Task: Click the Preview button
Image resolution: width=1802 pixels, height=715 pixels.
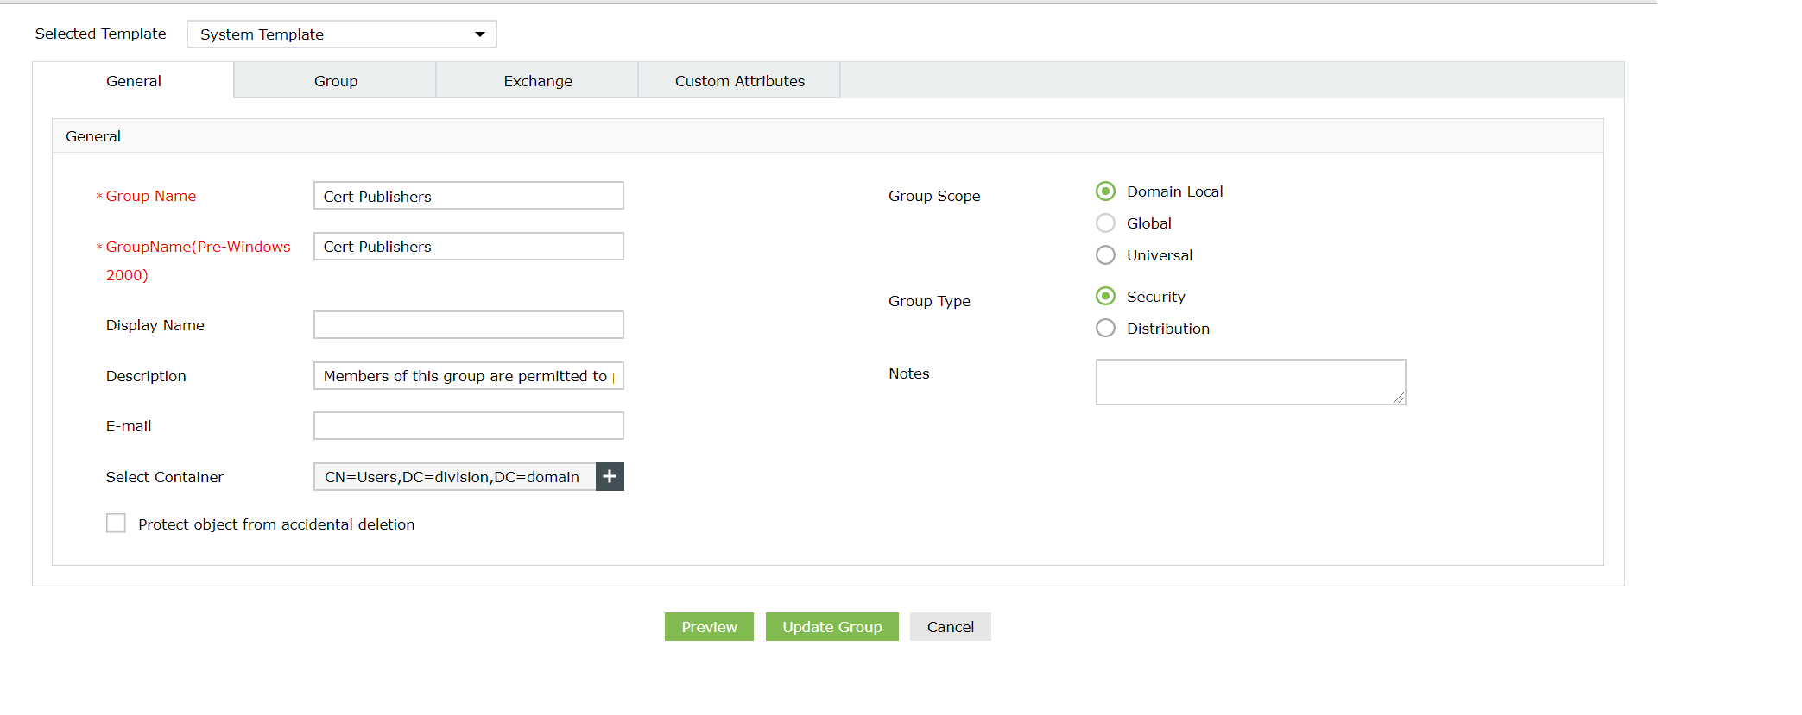Action: pyautogui.click(x=709, y=627)
